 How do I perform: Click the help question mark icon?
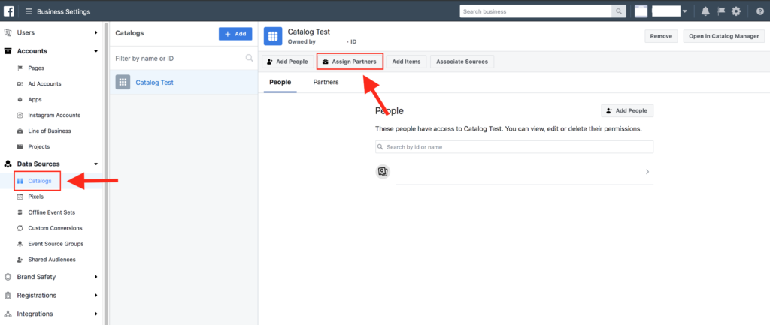[x=759, y=11]
